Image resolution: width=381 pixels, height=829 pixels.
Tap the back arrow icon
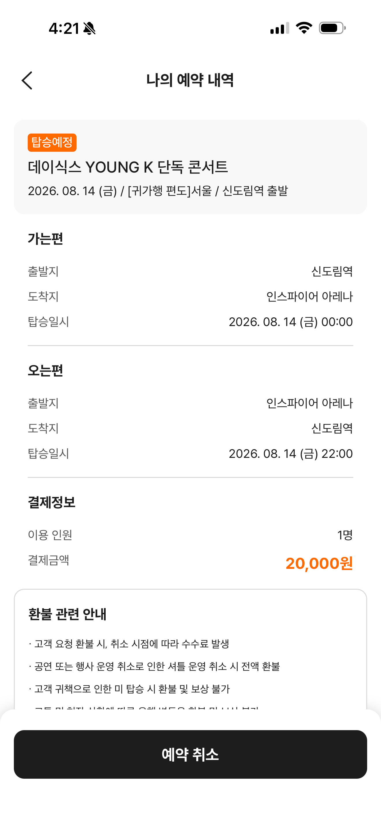click(x=27, y=80)
